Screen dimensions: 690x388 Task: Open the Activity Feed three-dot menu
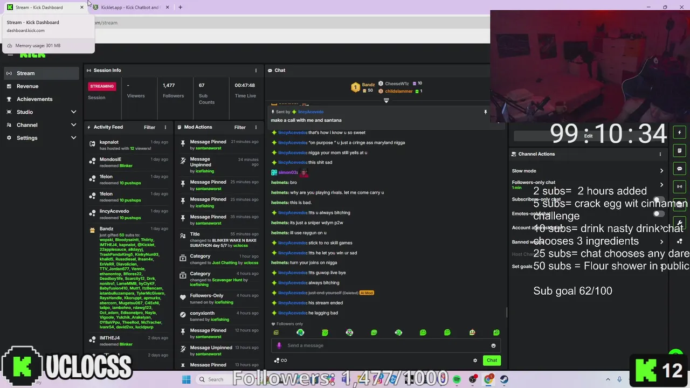coord(165,127)
